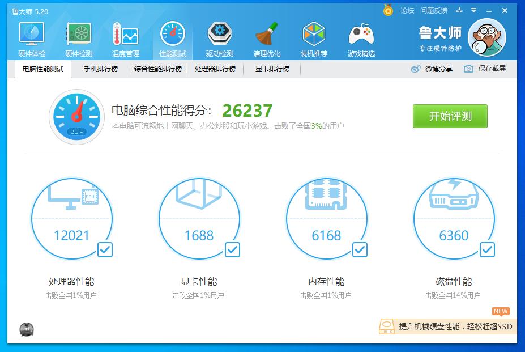Click the gold coin icon in title bar

click(x=388, y=10)
